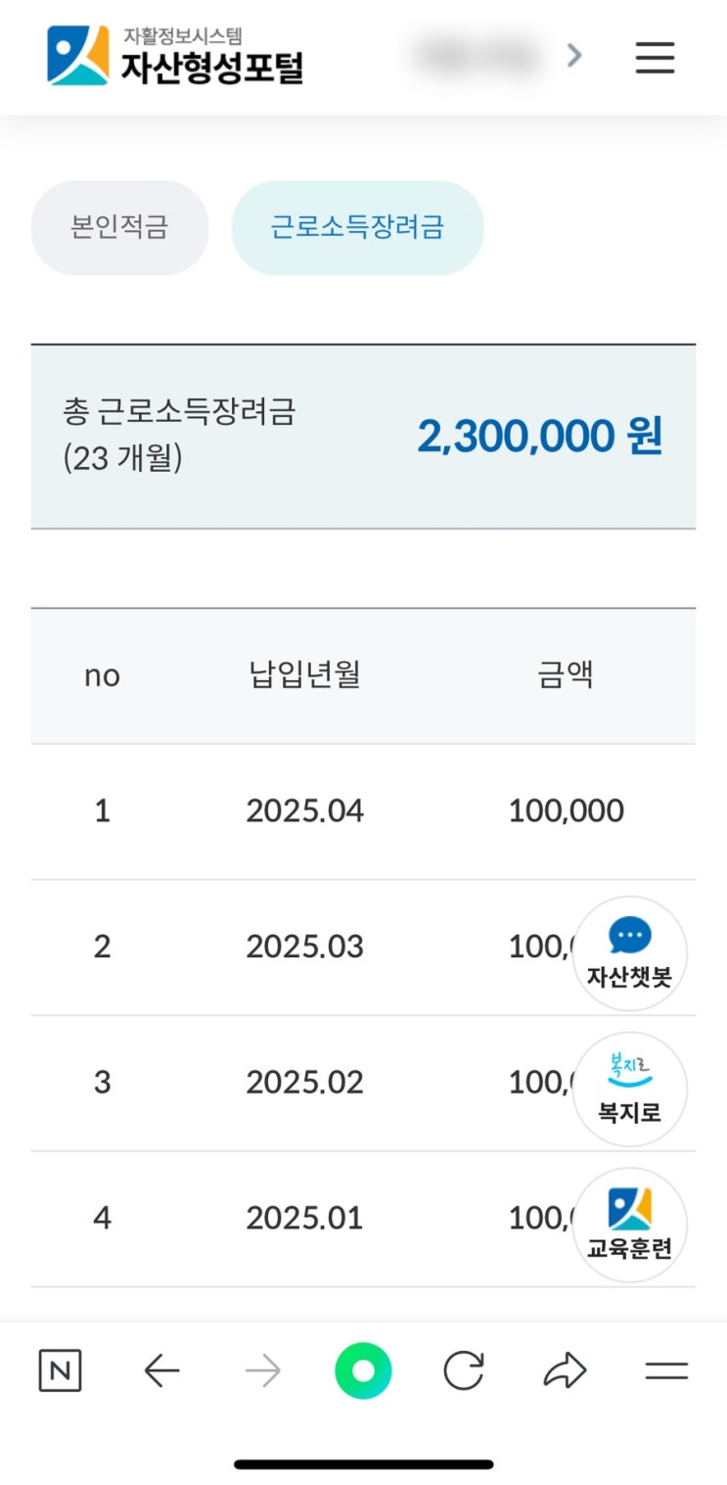Open the 교육훈련 floating shortcut
Viewport: 727px width, 1485px height.
point(629,1225)
